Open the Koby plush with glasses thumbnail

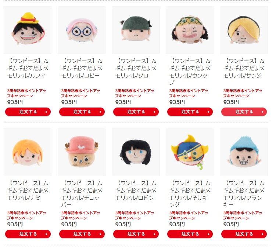82,30
